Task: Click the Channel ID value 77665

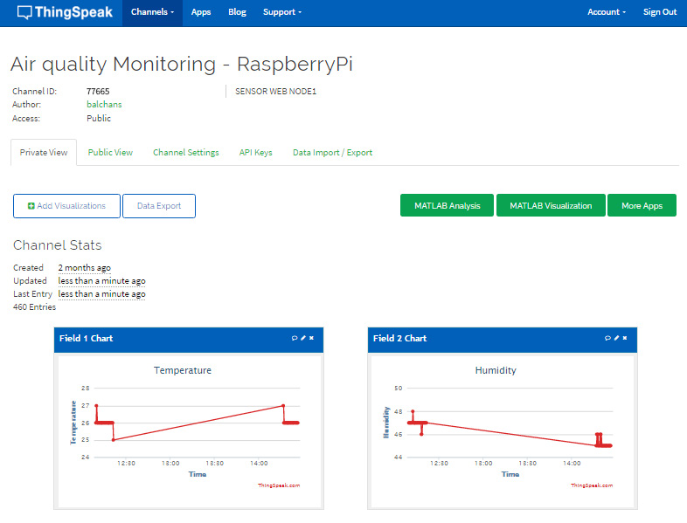Action: tap(98, 91)
